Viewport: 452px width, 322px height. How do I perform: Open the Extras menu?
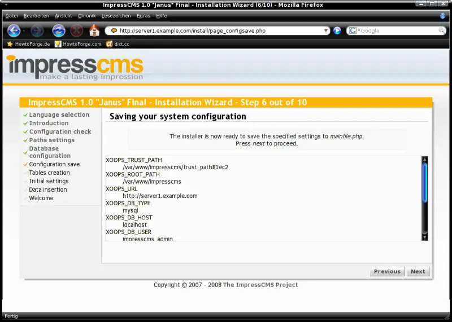click(144, 16)
